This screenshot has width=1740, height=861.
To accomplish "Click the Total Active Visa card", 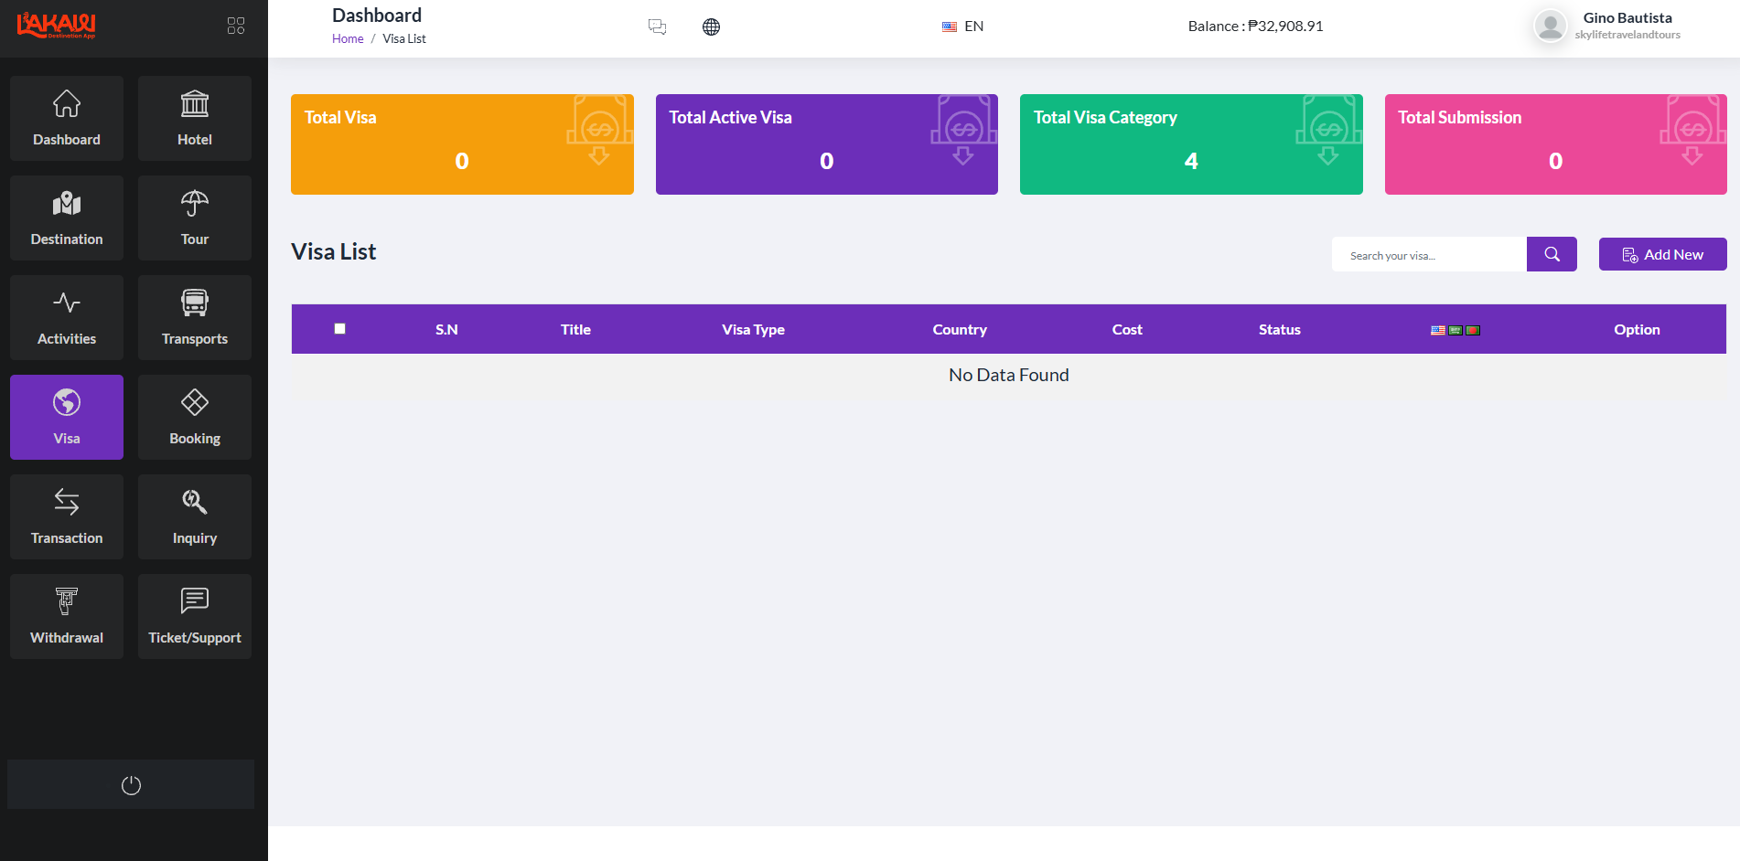I will (827, 144).
